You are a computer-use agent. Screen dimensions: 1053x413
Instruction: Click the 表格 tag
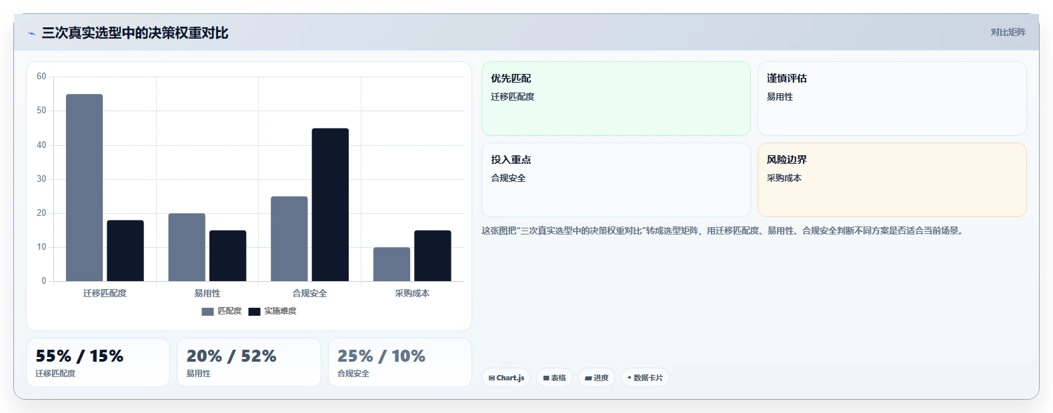554,378
